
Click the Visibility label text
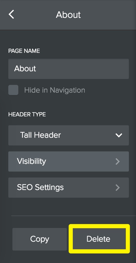point(31,161)
